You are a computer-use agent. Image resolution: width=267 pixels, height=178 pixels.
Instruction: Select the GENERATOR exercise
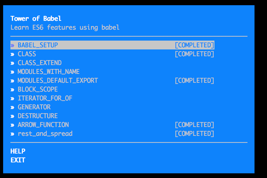tap(34, 107)
